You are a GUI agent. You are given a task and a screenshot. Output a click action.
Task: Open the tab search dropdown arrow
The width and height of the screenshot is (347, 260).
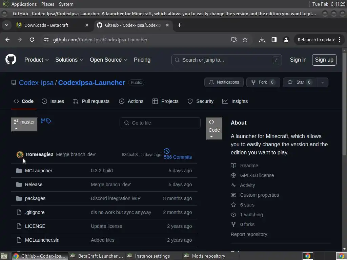tap(7, 25)
